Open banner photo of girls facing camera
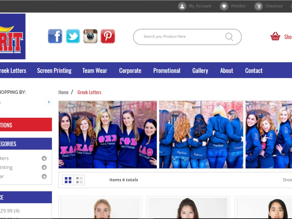 (x=108, y=135)
